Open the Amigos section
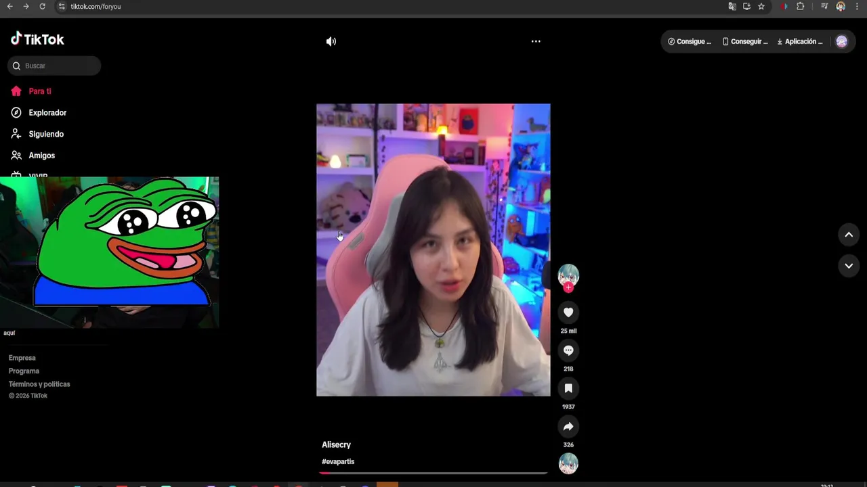 (x=41, y=156)
